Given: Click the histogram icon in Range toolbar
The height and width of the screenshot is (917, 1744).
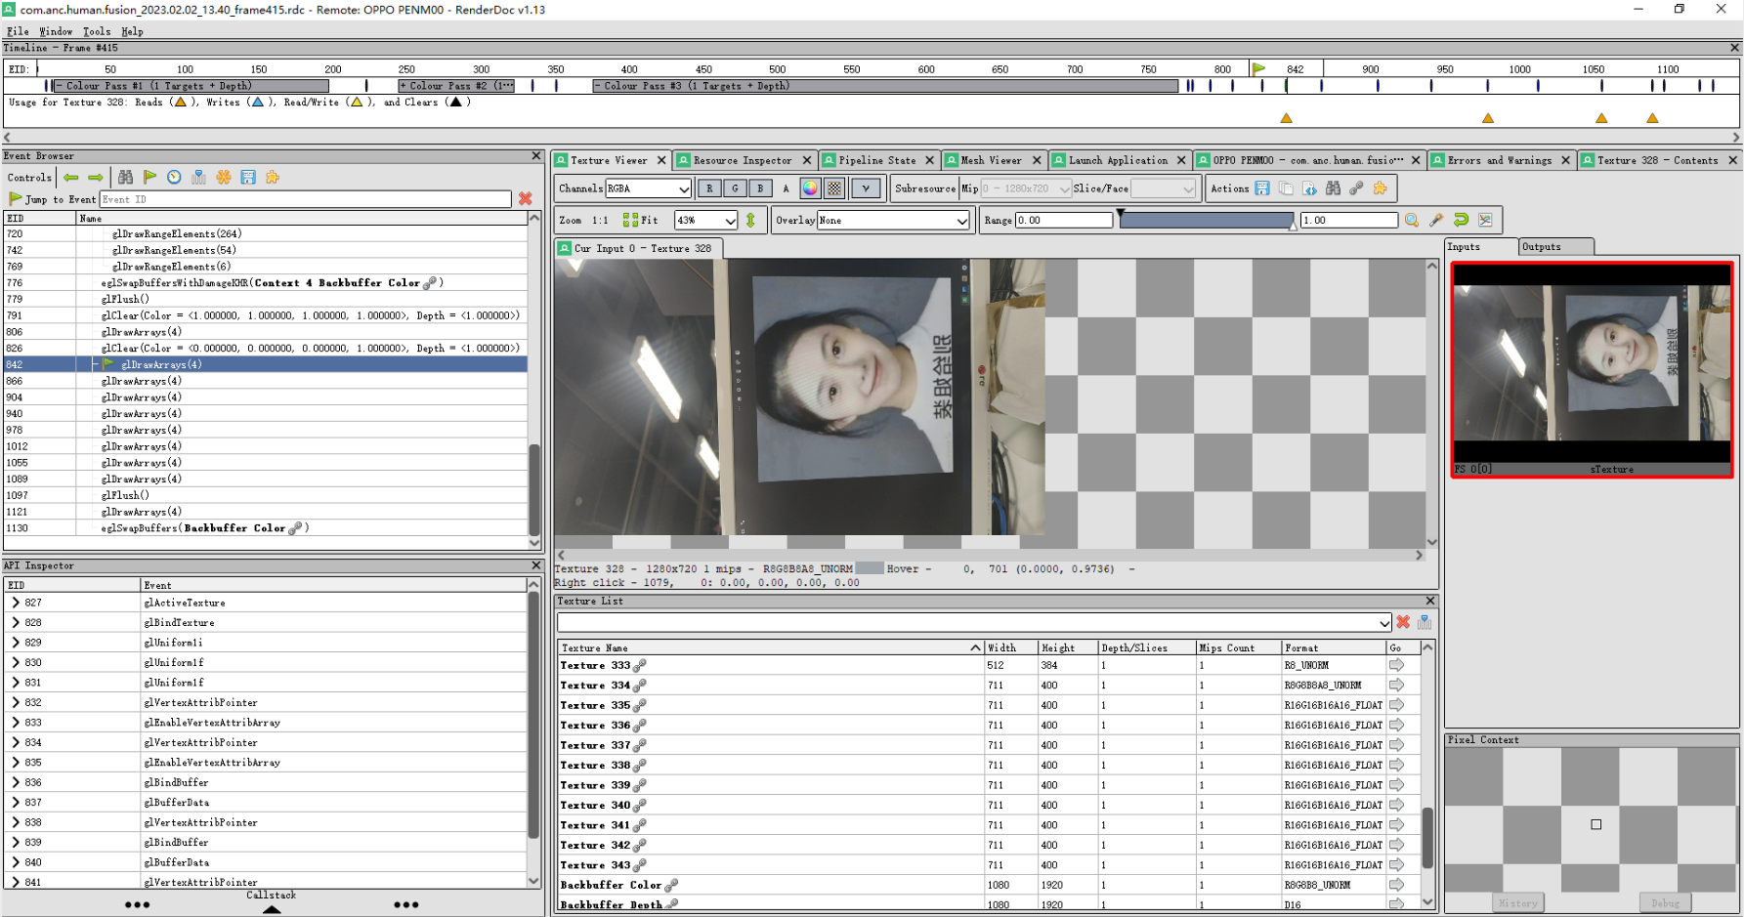Looking at the screenshot, I should pyautogui.click(x=1485, y=220).
